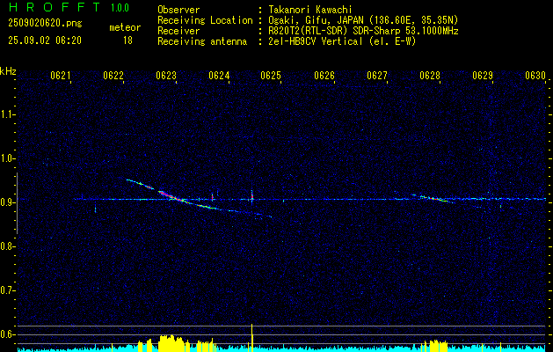
Task: Click the meteor count 18
Action: pyautogui.click(x=127, y=40)
